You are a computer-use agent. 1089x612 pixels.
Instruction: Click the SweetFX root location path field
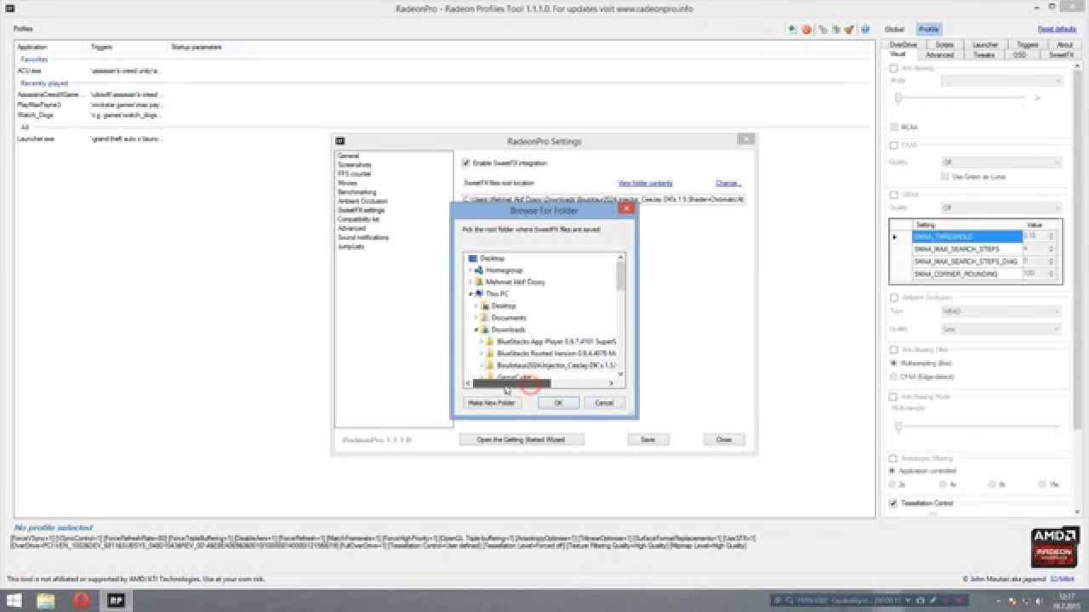point(604,199)
